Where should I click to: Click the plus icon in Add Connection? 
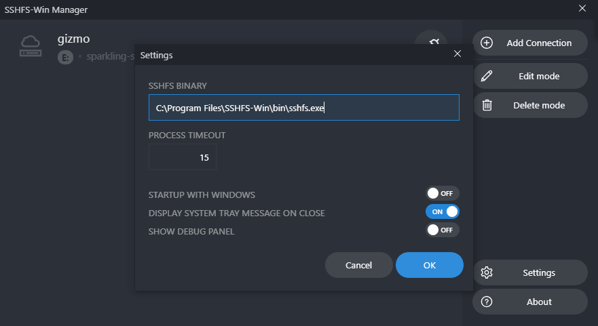click(x=486, y=43)
